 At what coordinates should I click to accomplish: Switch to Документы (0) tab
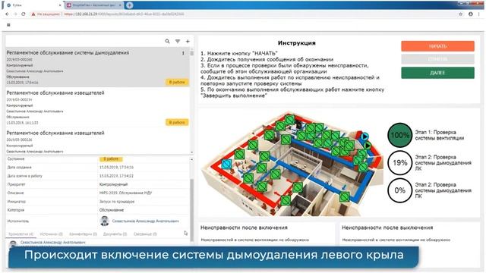[115, 234]
